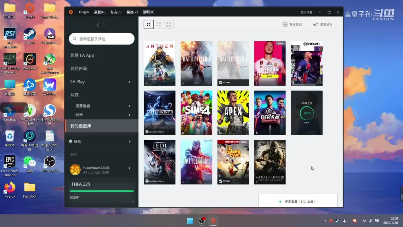The height and width of the screenshot is (227, 403).
Task: Launch the RSI Launcher desktop icon
Action: tap(10, 38)
